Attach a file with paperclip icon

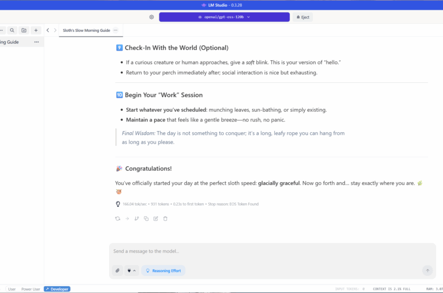pyautogui.click(x=118, y=271)
